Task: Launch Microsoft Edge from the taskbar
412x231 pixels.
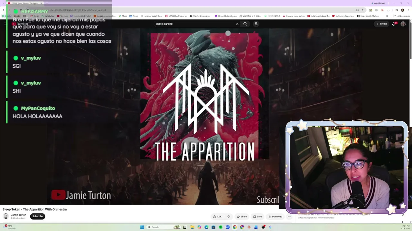Action: [206, 227]
